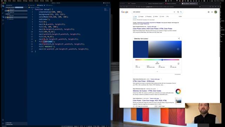Screen dimensions: 225x127
Task: Click the magnifier search icon in Google
Action: click(x=181, y=12)
